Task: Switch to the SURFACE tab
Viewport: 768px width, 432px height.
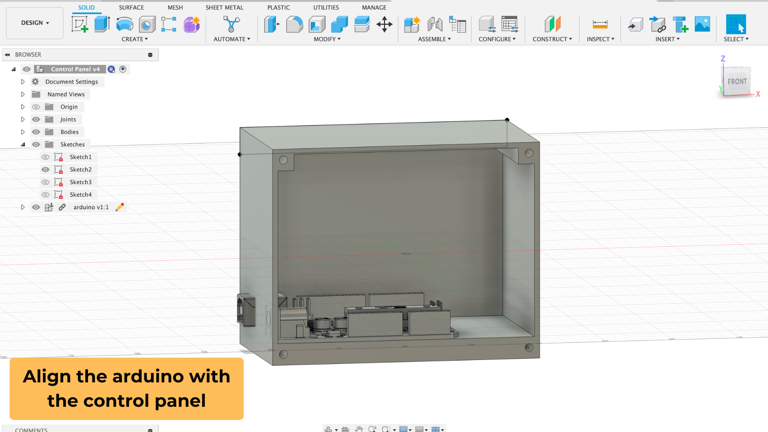Action: point(131,8)
